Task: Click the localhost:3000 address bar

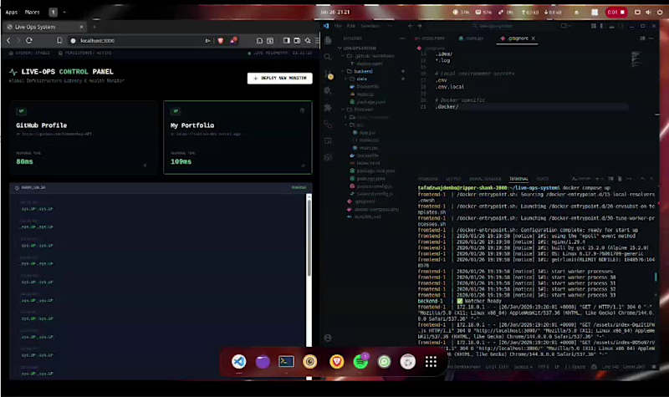Action: point(136,40)
